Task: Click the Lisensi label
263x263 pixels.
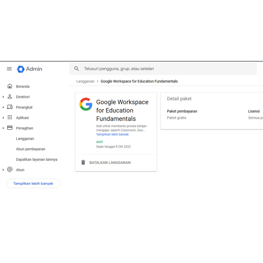Action: 254,111
